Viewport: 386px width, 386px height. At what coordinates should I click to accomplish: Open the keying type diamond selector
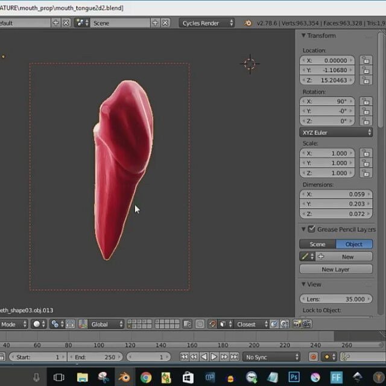tap(329, 357)
